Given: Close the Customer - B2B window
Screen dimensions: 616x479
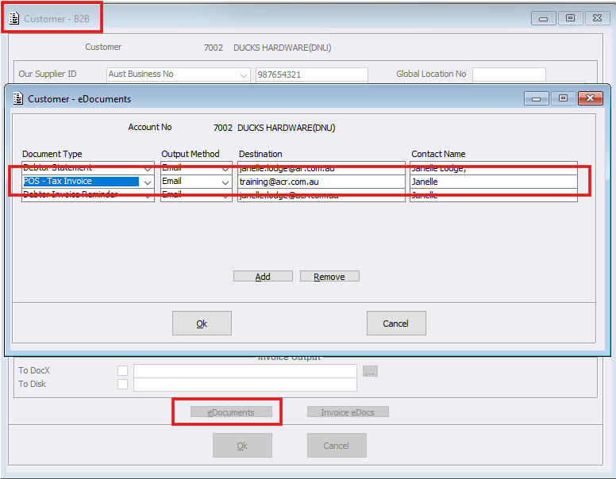Looking at the screenshot, I should click(597, 18).
